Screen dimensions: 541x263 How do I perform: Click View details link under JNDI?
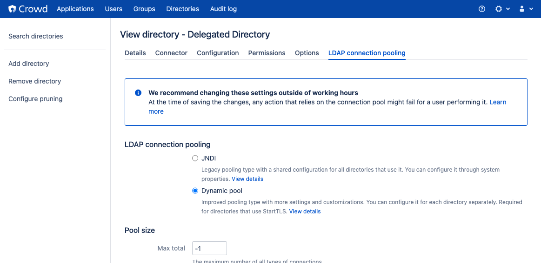click(247, 179)
